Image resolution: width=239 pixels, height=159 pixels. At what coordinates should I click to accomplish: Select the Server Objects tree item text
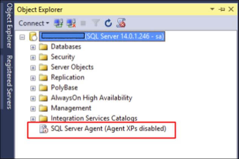pos(72,67)
